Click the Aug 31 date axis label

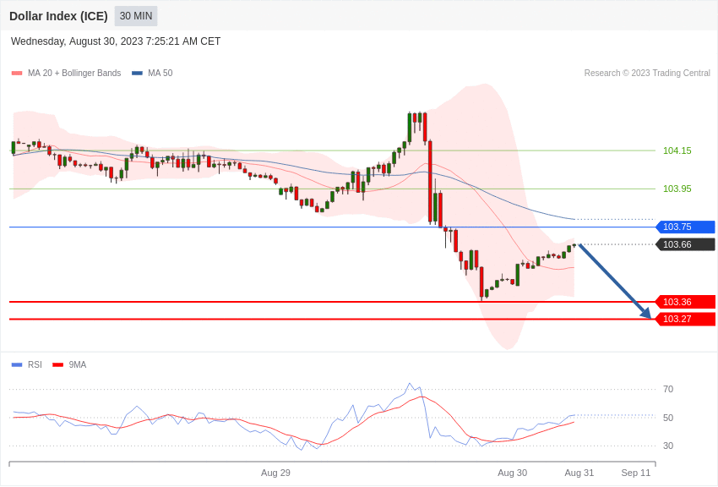coord(579,473)
